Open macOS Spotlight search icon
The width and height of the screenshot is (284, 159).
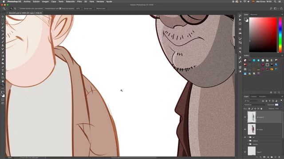tap(275, 1)
